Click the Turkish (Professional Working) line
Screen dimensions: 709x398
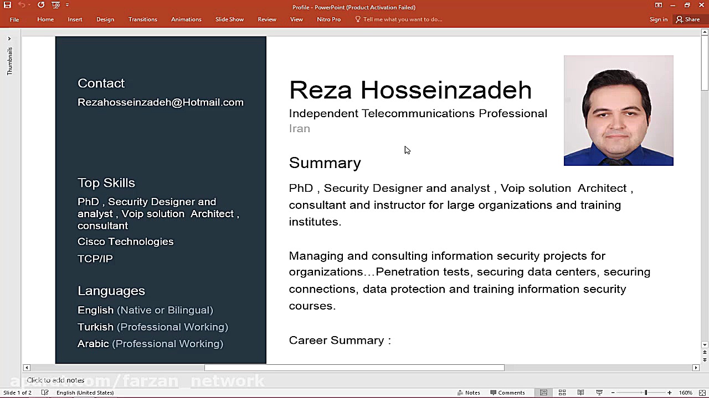pyautogui.click(x=153, y=327)
